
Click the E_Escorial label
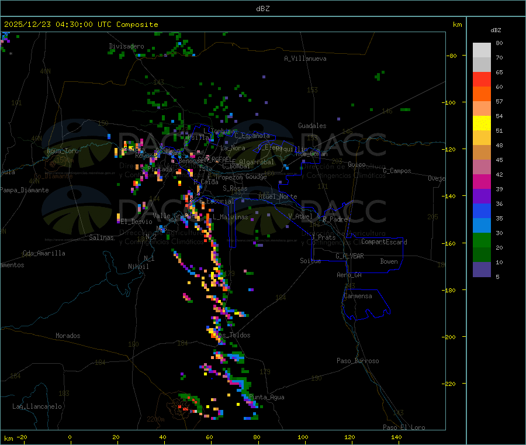[217, 201]
